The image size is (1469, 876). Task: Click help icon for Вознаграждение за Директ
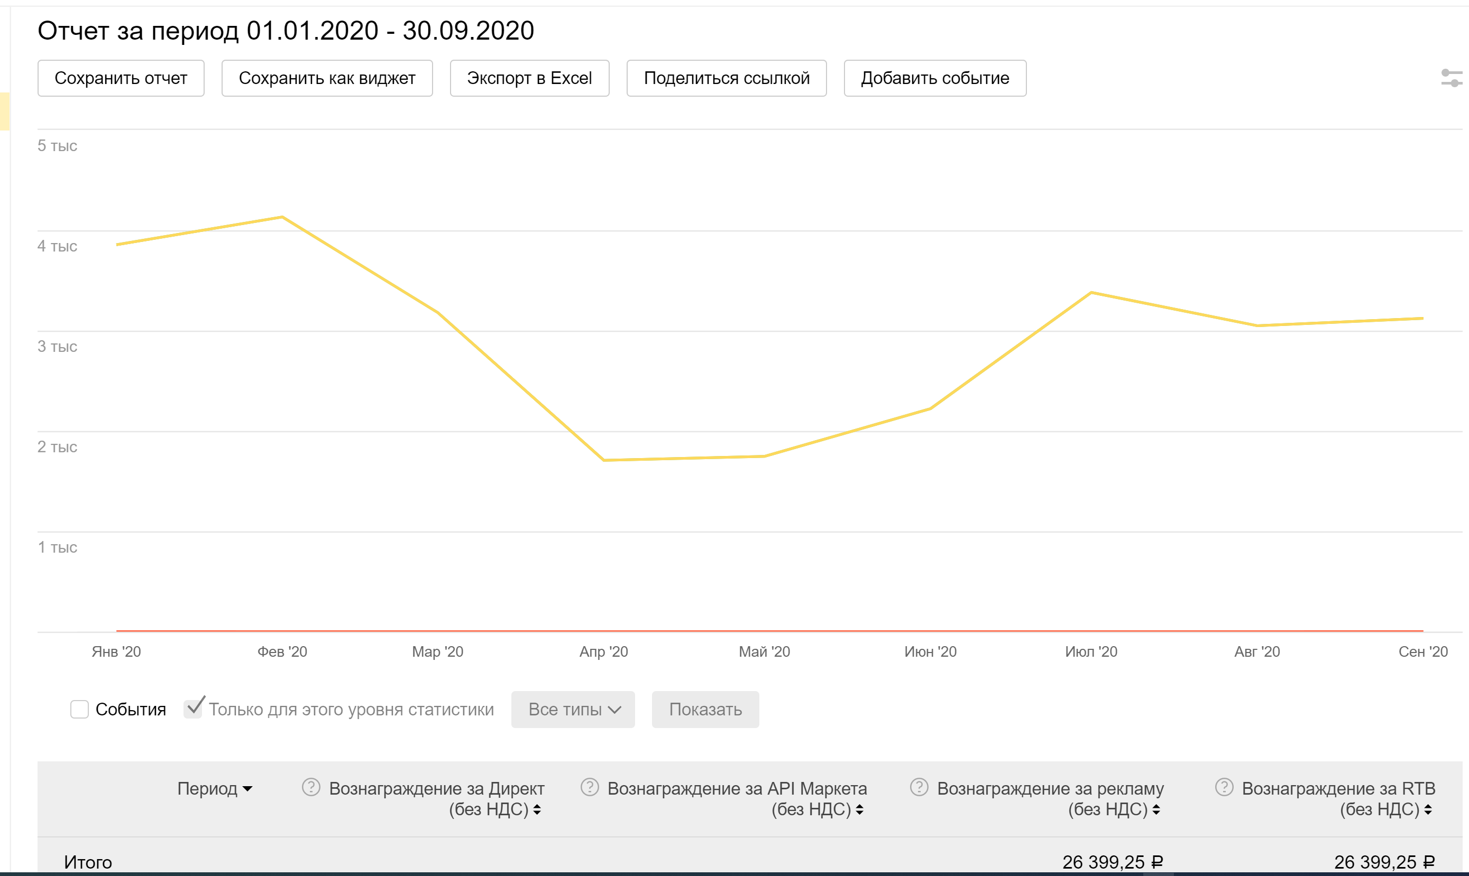[311, 787]
